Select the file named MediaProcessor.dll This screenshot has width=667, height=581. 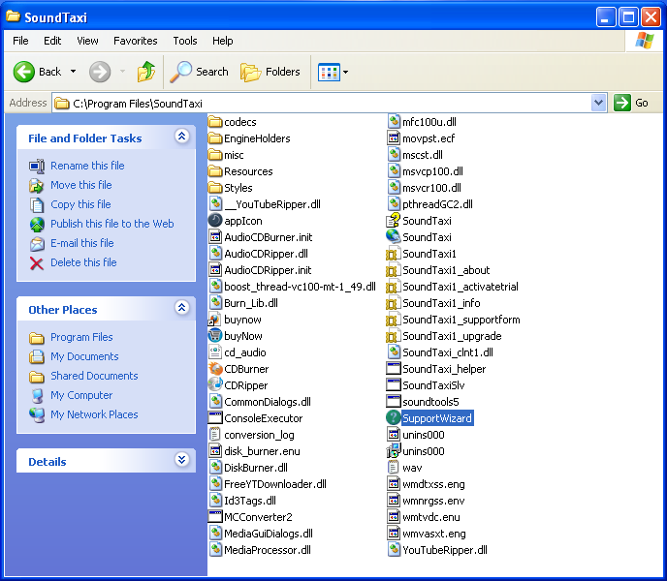[268, 550]
